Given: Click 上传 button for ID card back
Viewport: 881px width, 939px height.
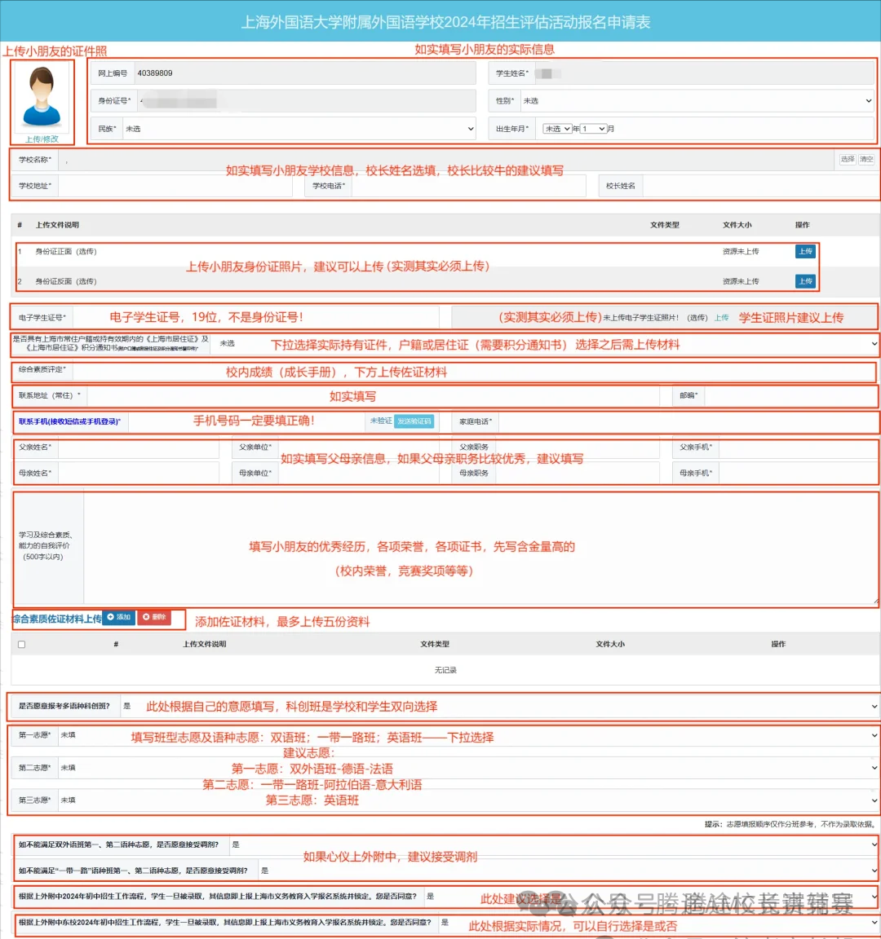Looking at the screenshot, I should coord(804,281).
